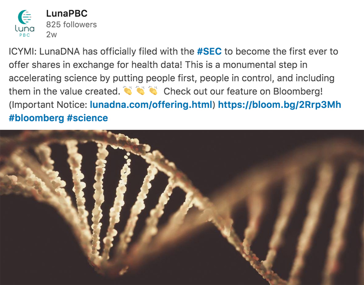Image resolution: width=364 pixels, height=285 pixels.
Task: Click the last clapping hands emoji
Action: 153,91
